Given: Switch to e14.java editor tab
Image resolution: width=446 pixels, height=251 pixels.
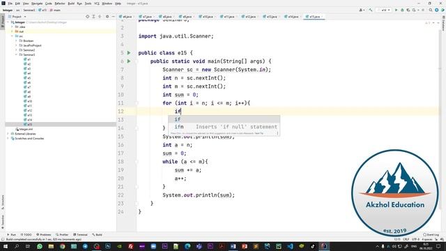Looking at the screenshot, I should click(x=292, y=17).
